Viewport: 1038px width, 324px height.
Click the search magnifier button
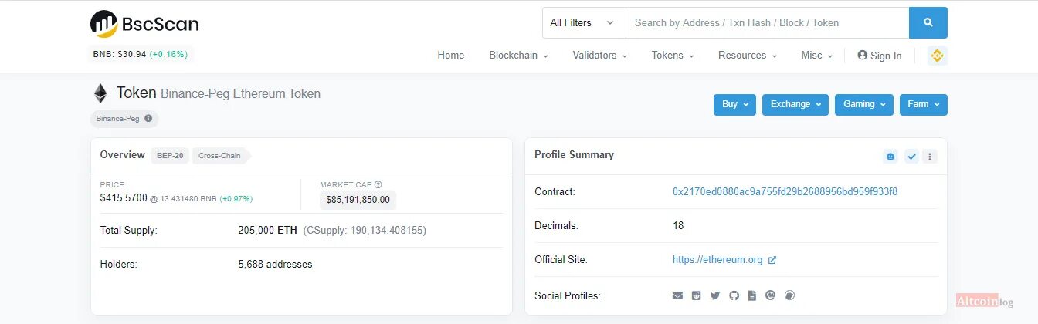click(x=928, y=23)
